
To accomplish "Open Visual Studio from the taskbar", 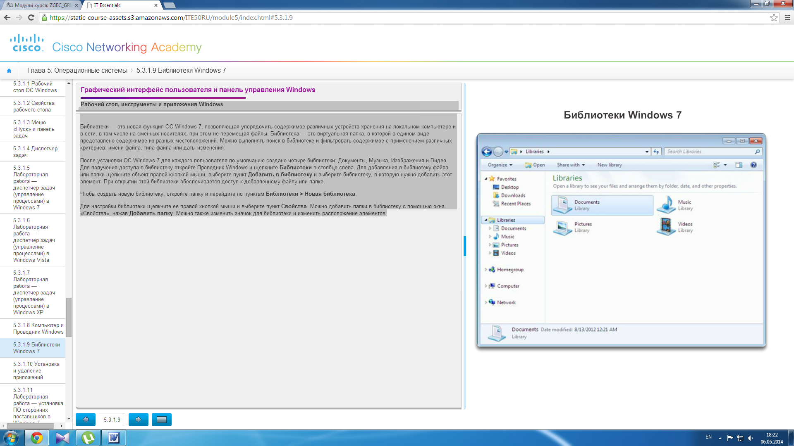I will click(62, 438).
